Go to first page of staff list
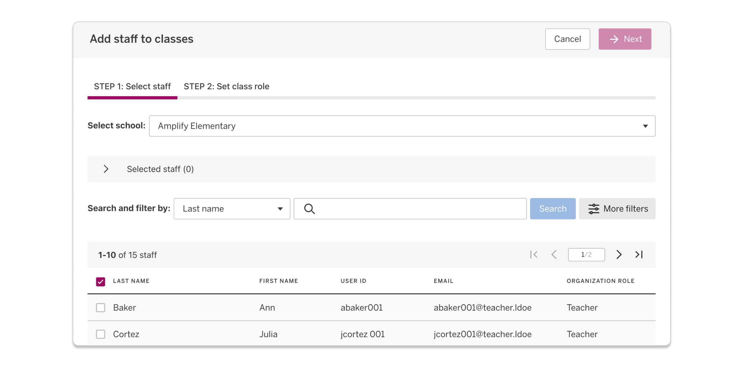744x368 pixels. pyautogui.click(x=534, y=255)
